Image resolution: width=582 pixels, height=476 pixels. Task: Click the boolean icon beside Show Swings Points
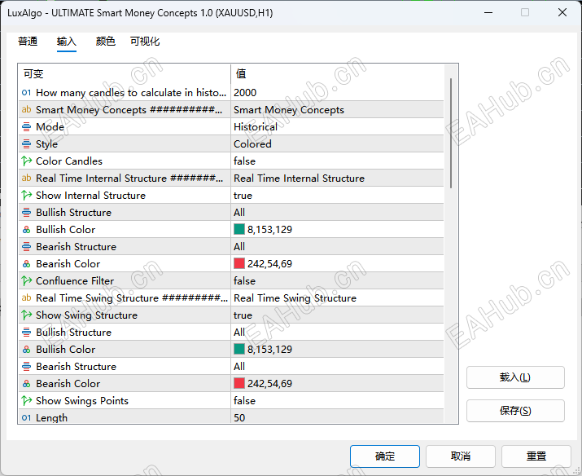click(x=26, y=400)
